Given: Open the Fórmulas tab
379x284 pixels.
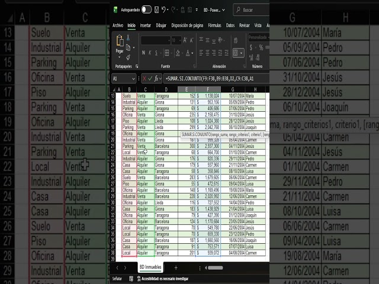Looking at the screenshot, I should tap(214, 25).
